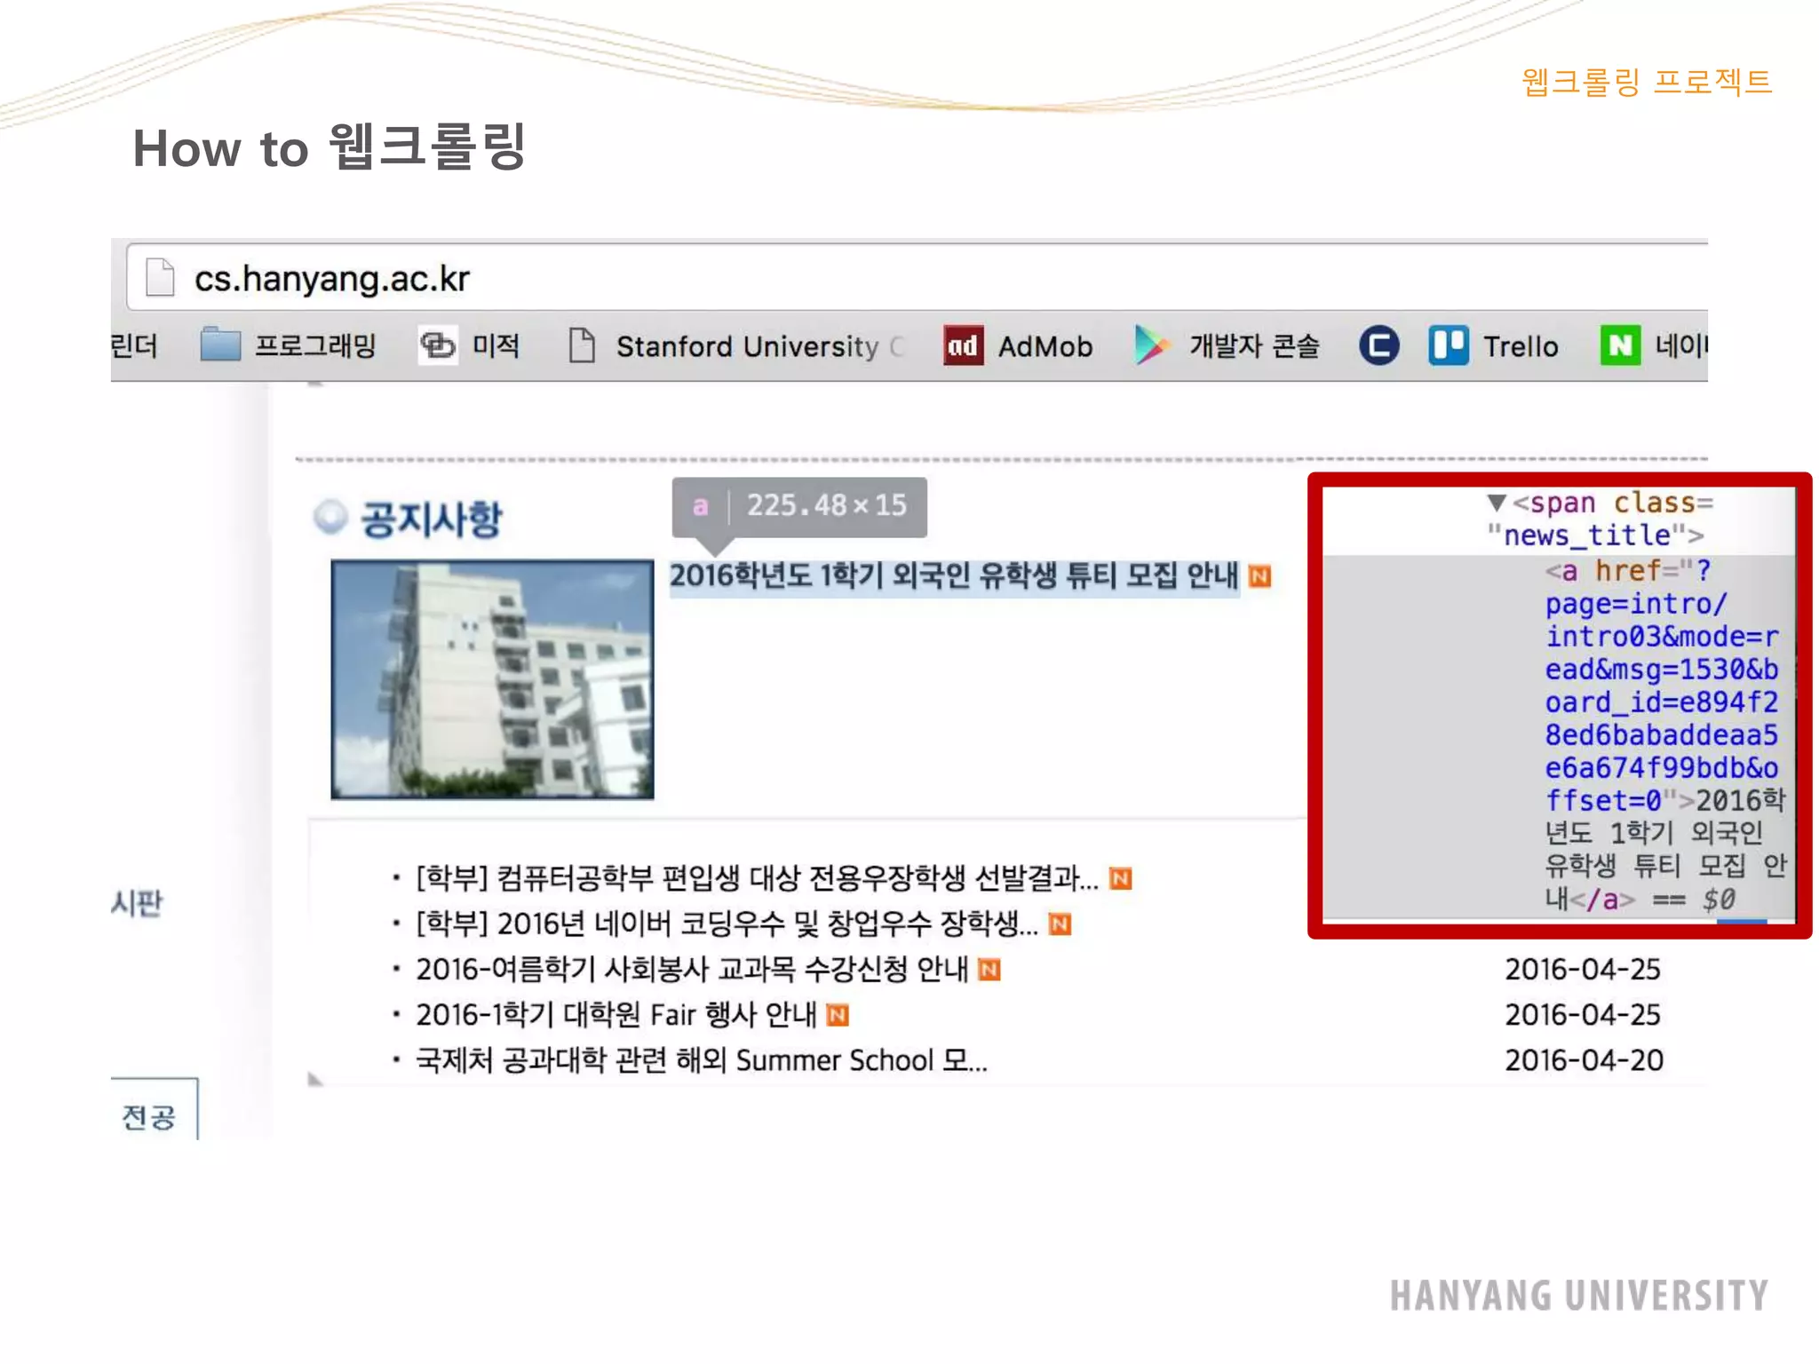Open the 편입생 대상 전용우장학생 선발결과 notice
Screen dimensions: 1819x1364
(757, 878)
